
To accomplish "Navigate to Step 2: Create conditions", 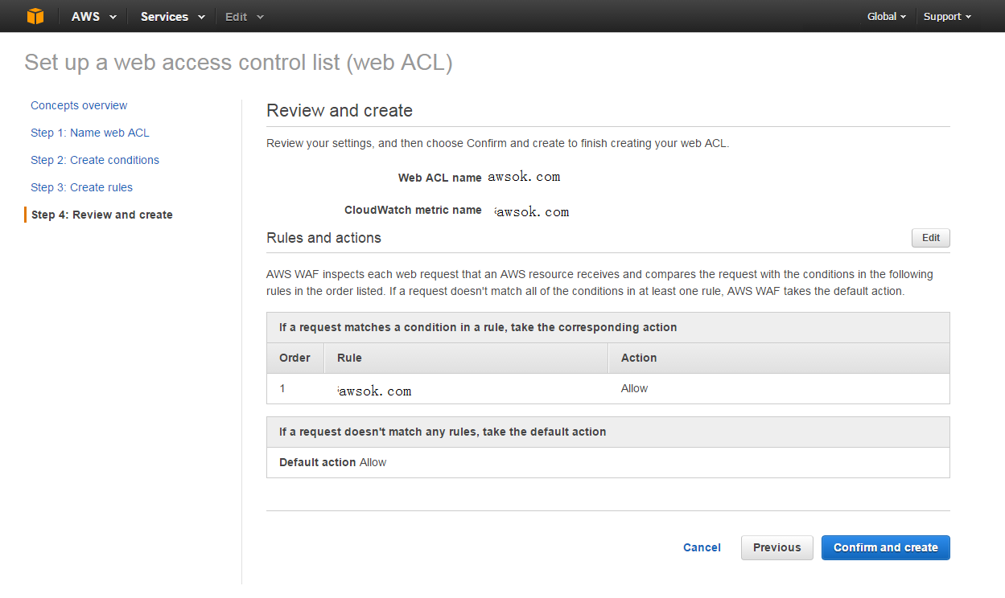I will pos(95,160).
